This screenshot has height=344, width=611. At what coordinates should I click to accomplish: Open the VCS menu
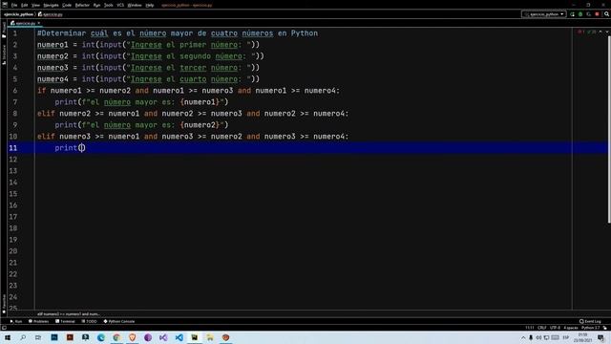tap(120, 5)
